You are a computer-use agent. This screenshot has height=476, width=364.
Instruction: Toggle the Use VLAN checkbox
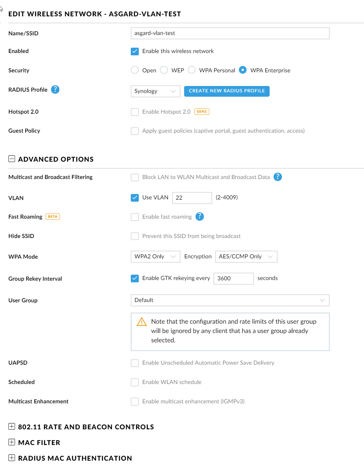[x=135, y=198]
